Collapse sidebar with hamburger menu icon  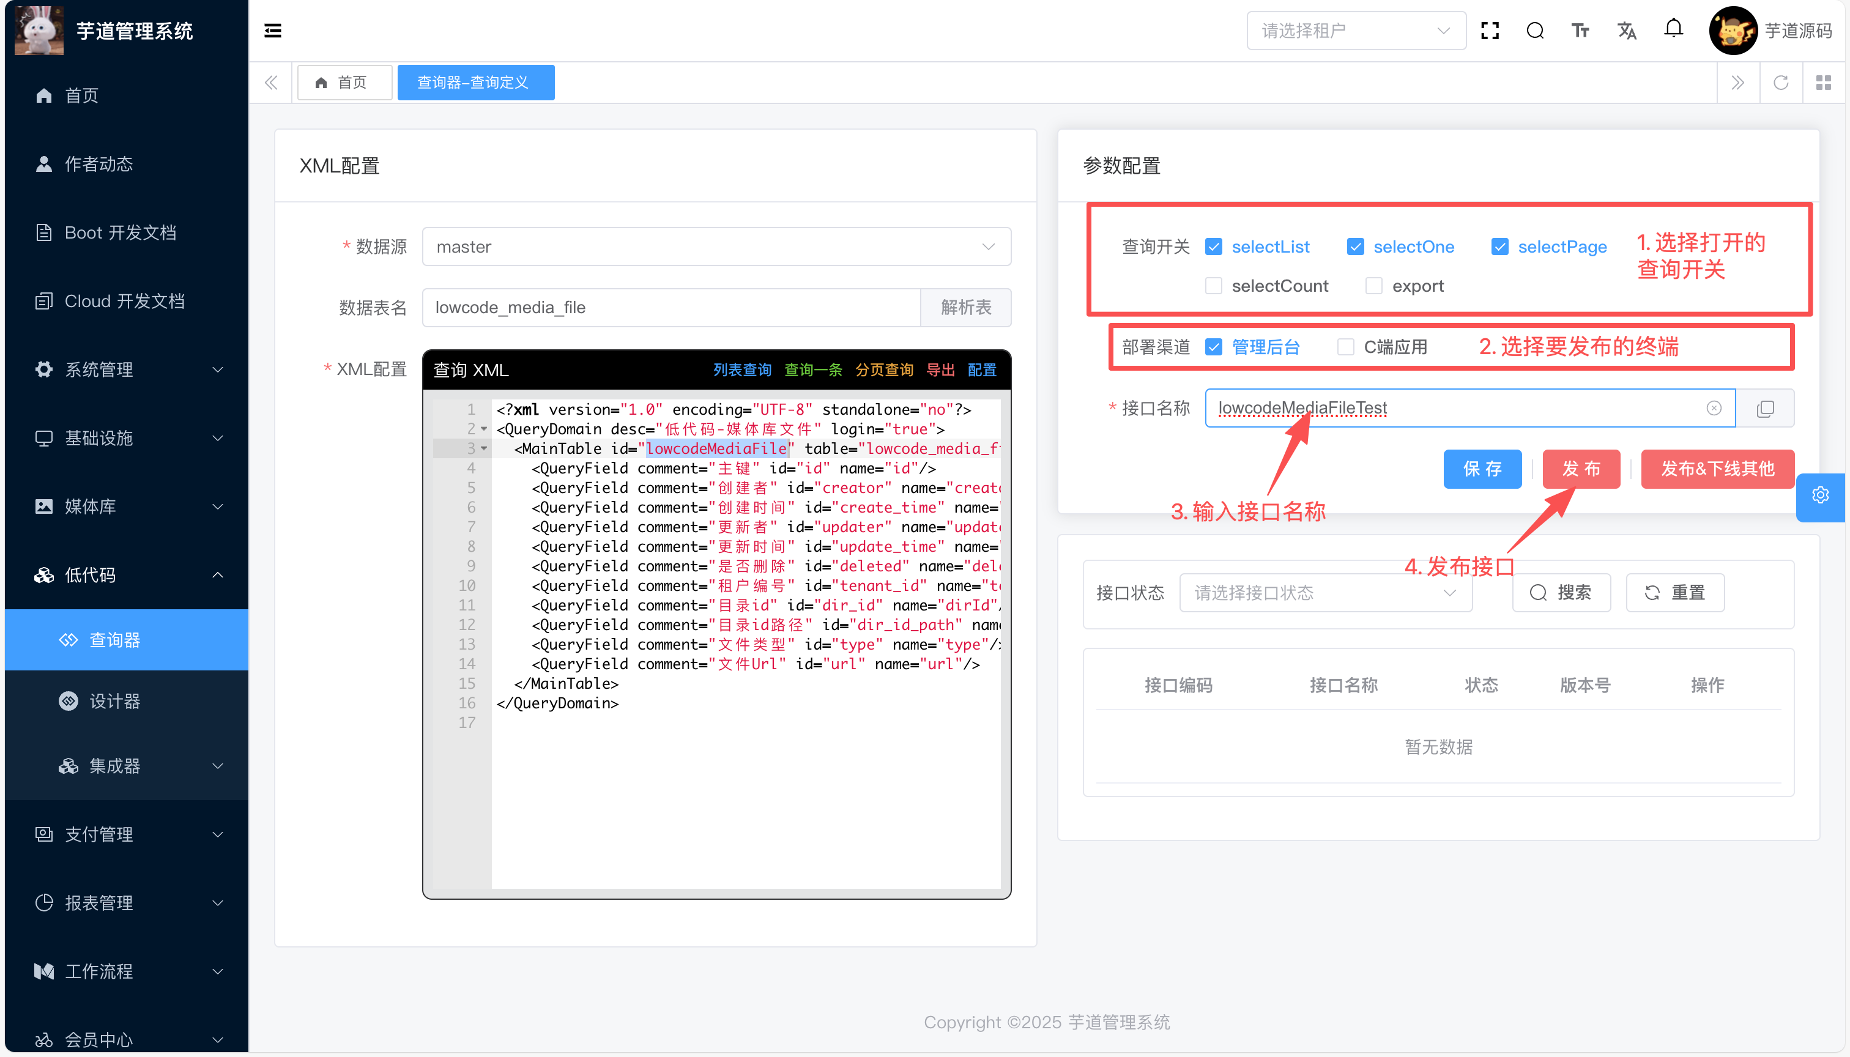pyautogui.click(x=272, y=31)
